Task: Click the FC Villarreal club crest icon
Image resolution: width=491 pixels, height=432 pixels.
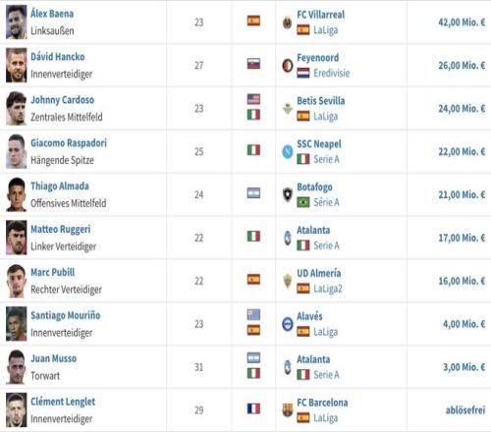Action: pos(287,23)
